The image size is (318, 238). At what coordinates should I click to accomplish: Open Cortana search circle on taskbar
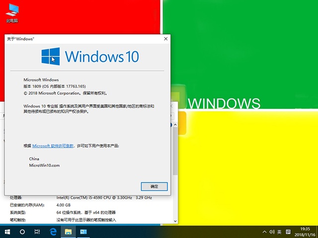(22, 232)
